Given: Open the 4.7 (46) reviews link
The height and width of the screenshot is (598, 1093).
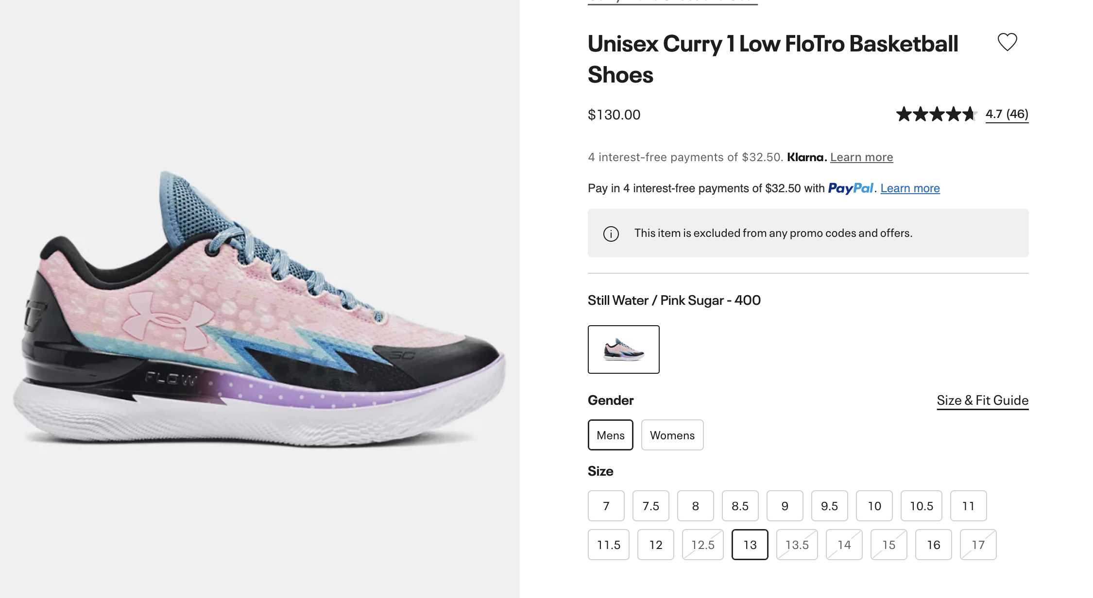Looking at the screenshot, I should (1007, 114).
